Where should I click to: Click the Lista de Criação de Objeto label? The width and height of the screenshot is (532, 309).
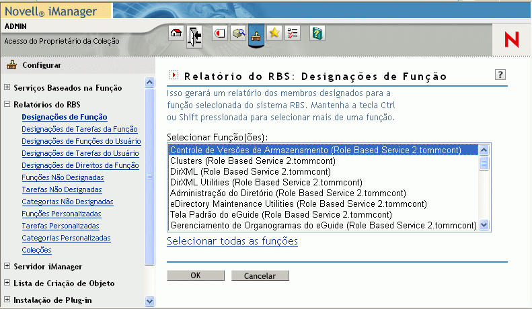click(64, 283)
